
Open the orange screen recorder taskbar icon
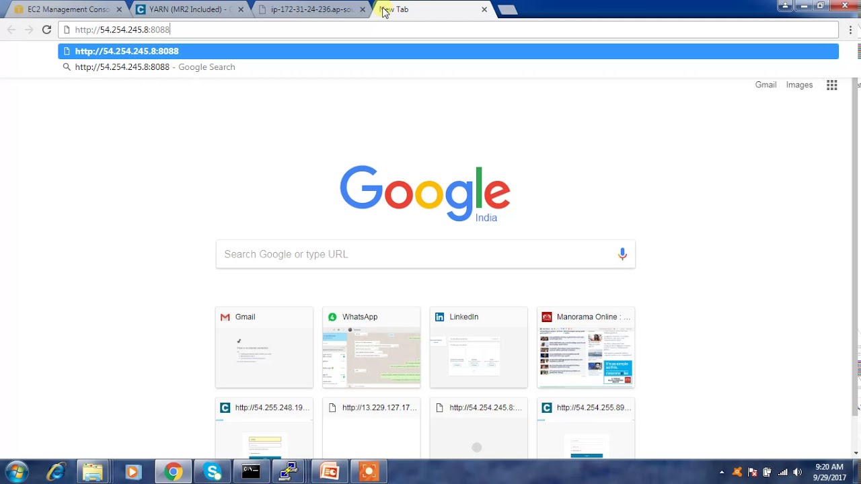(x=369, y=472)
